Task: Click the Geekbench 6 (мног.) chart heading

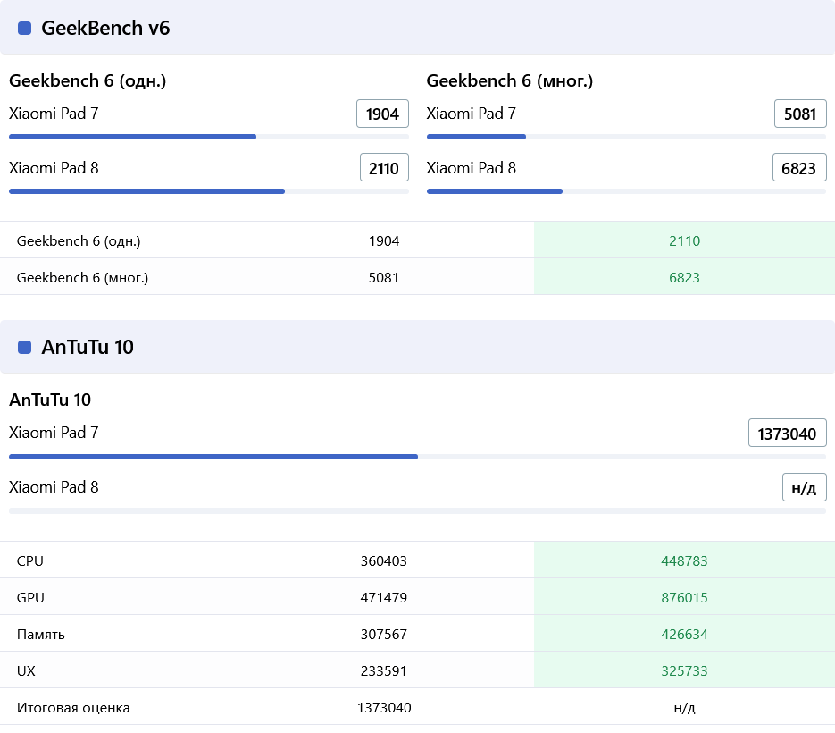Action: click(x=510, y=80)
